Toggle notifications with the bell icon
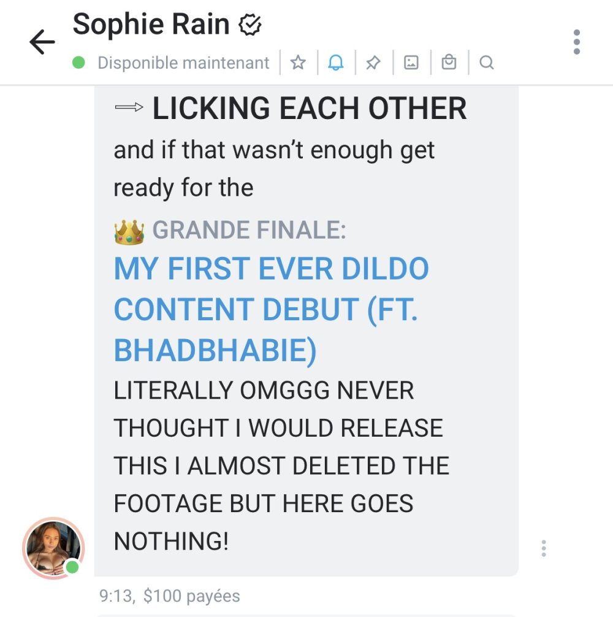The height and width of the screenshot is (617, 613). pos(336,62)
